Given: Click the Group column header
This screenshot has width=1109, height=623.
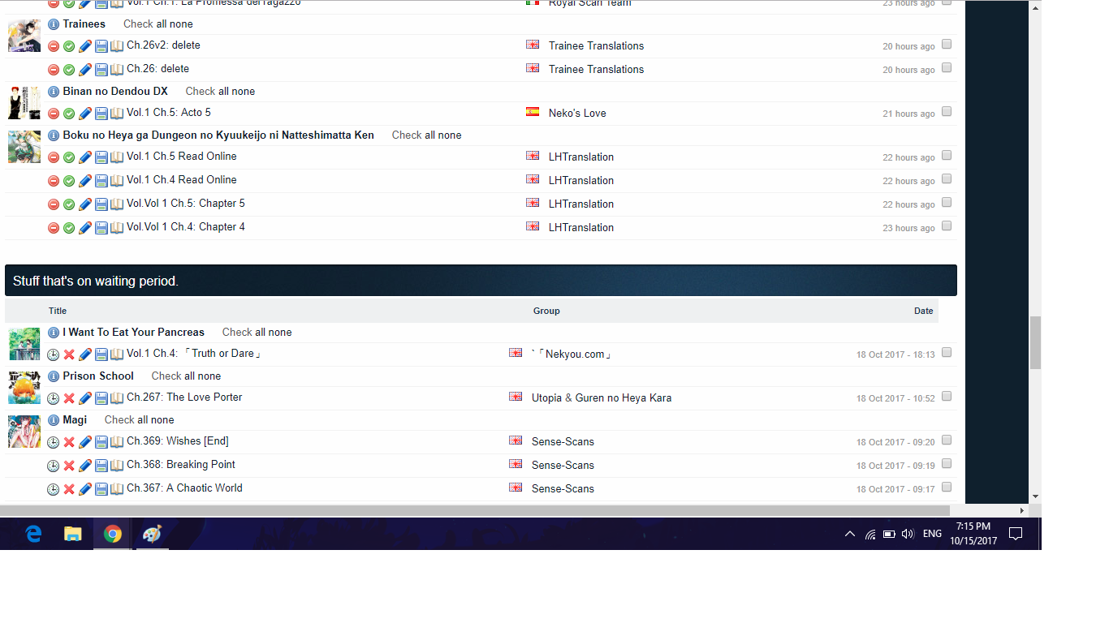Looking at the screenshot, I should pos(546,311).
